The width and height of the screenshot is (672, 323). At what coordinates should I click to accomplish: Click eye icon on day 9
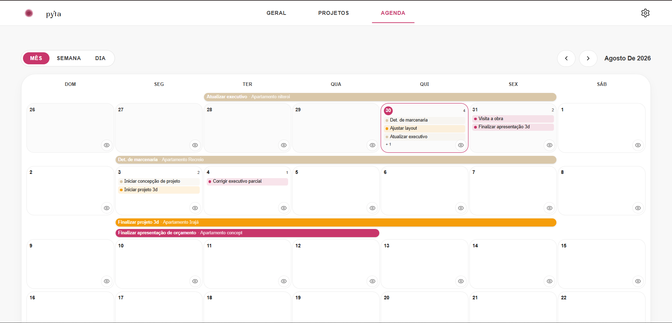pos(107,281)
